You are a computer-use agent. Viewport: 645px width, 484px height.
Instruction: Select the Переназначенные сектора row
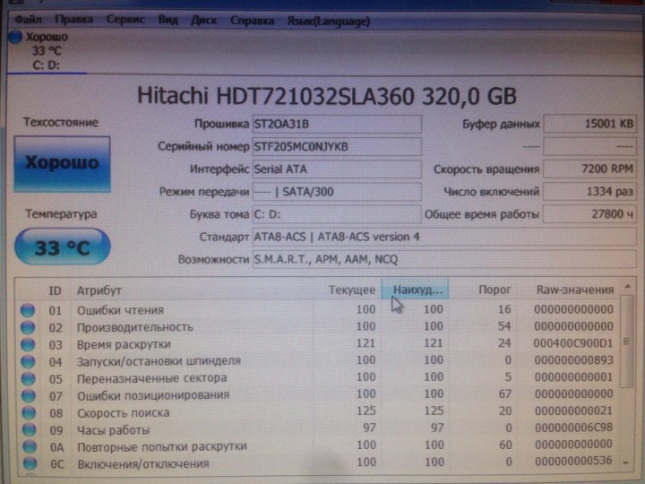319,378
